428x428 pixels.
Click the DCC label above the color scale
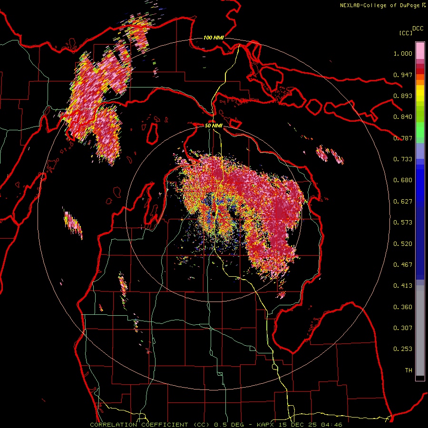pyautogui.click(x=418, y=29)
